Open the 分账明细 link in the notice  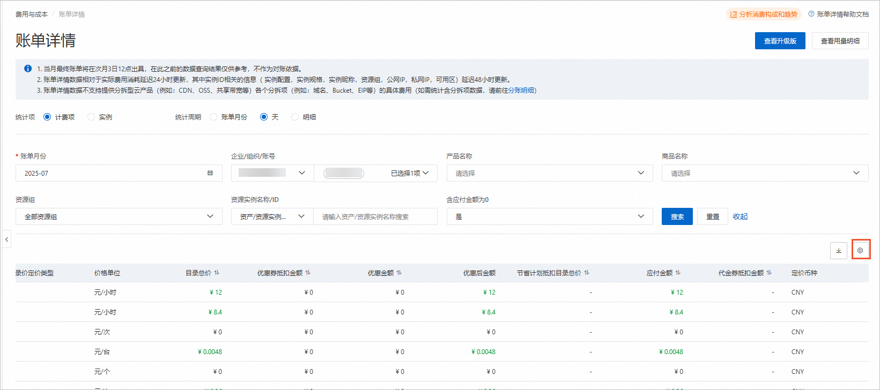[x=521, y=90]
